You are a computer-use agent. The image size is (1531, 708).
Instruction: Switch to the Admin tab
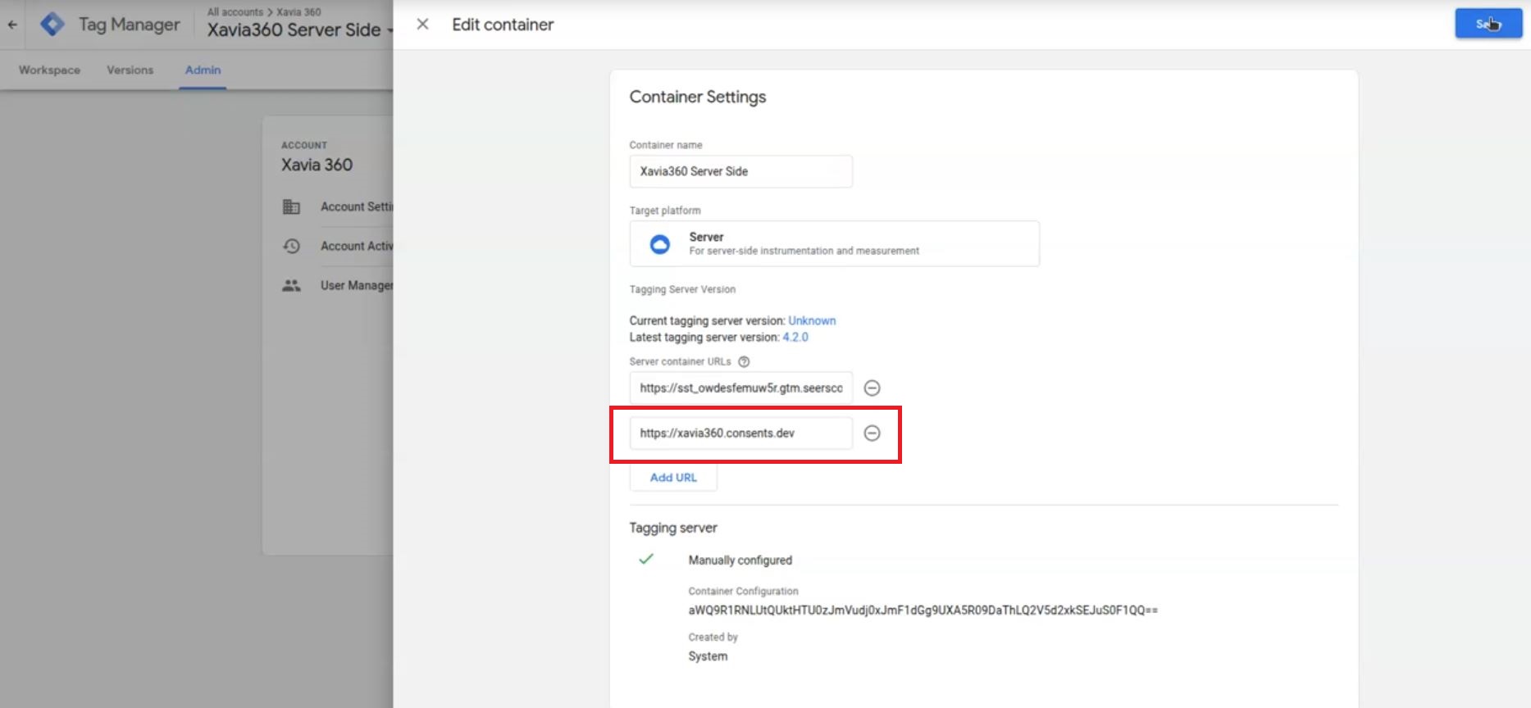(x=203, y=70)
